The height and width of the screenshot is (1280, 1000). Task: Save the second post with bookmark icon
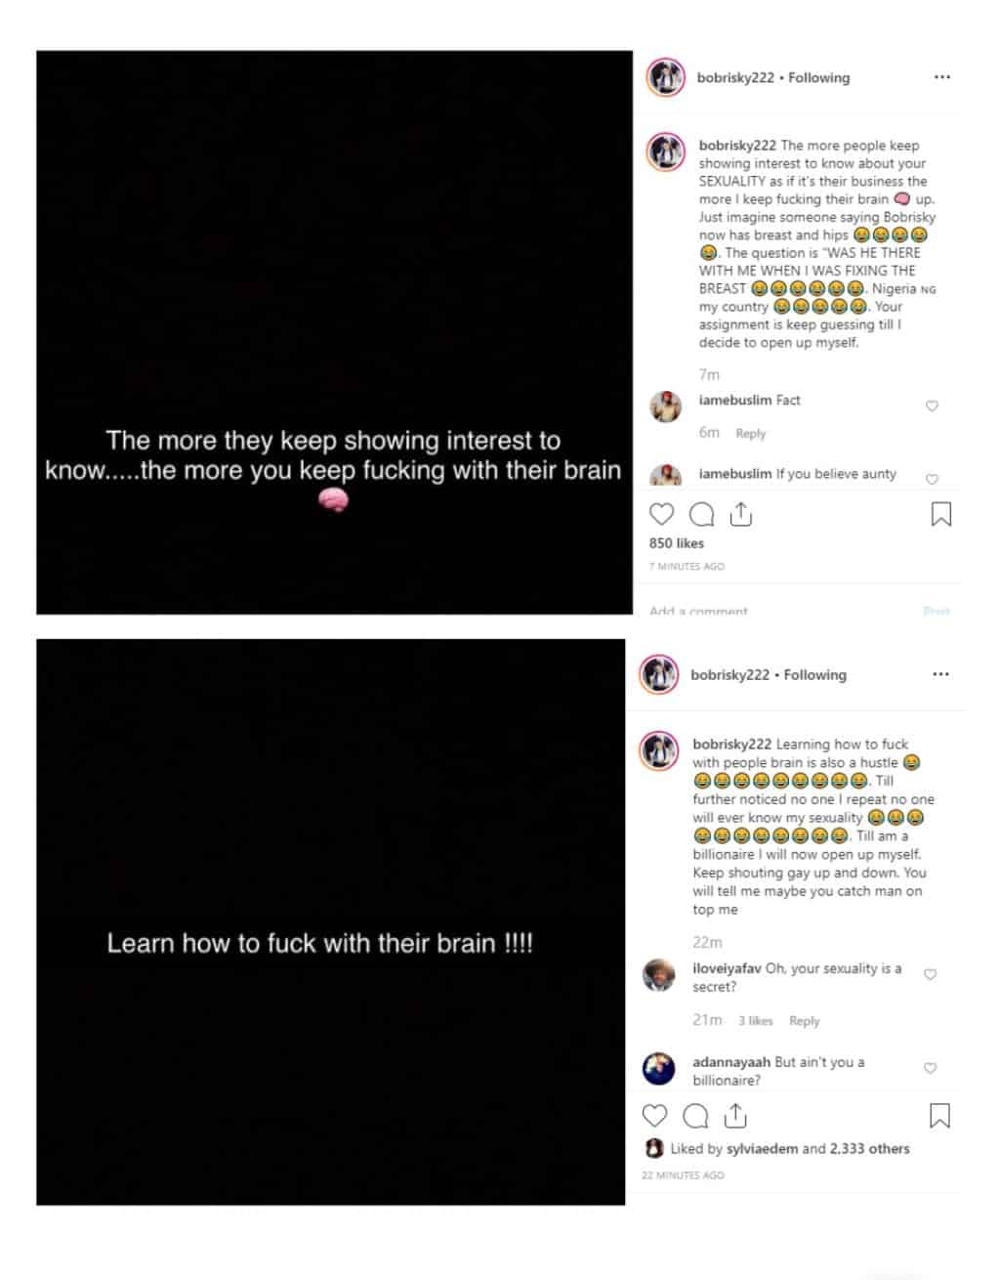939,1115
